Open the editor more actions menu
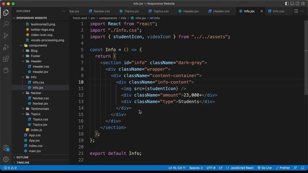308x173 pixels. pos(302,11)
